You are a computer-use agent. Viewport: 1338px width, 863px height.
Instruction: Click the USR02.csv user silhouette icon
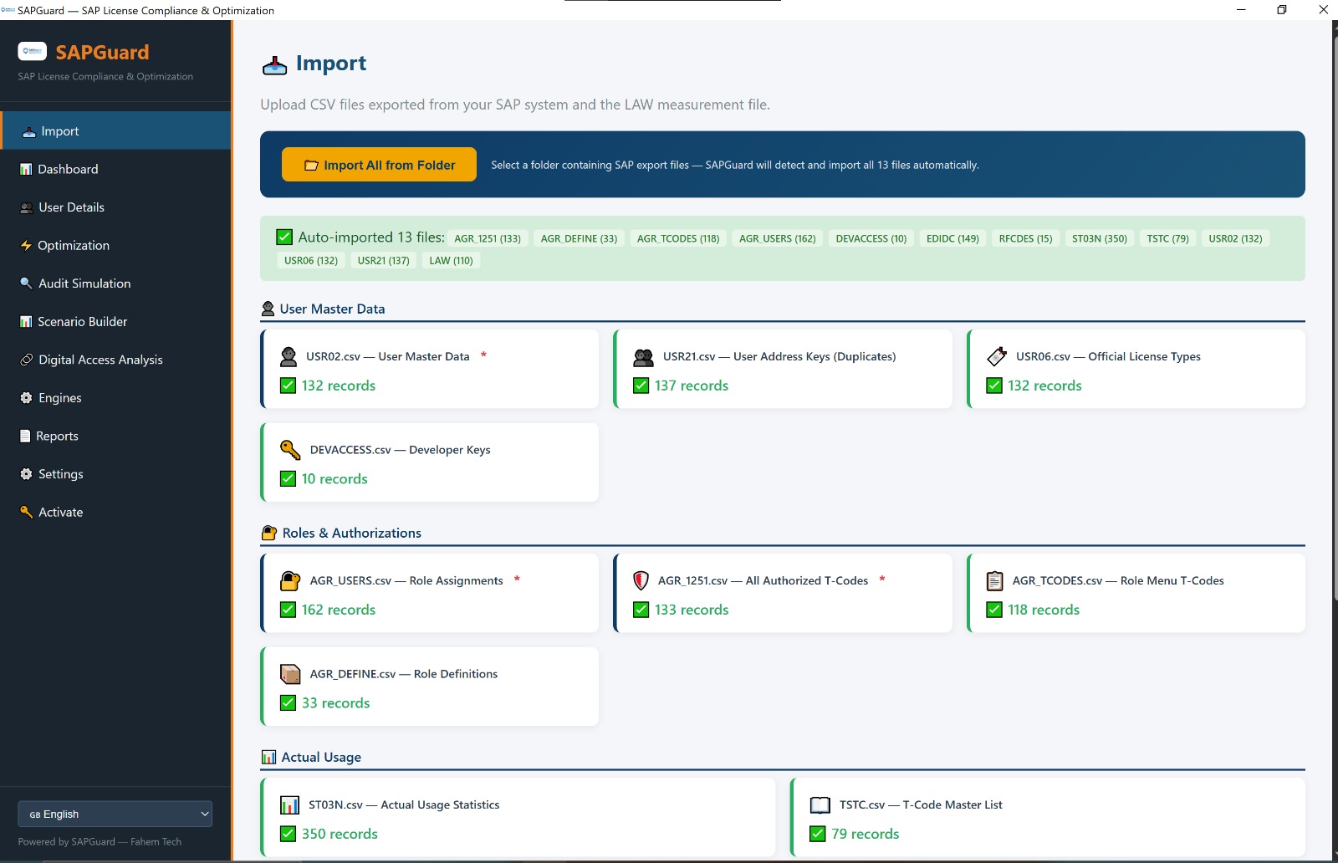(x=289, y=357)
